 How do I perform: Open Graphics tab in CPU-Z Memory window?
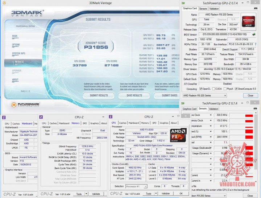pyautogui.click(x=94, y=123)
